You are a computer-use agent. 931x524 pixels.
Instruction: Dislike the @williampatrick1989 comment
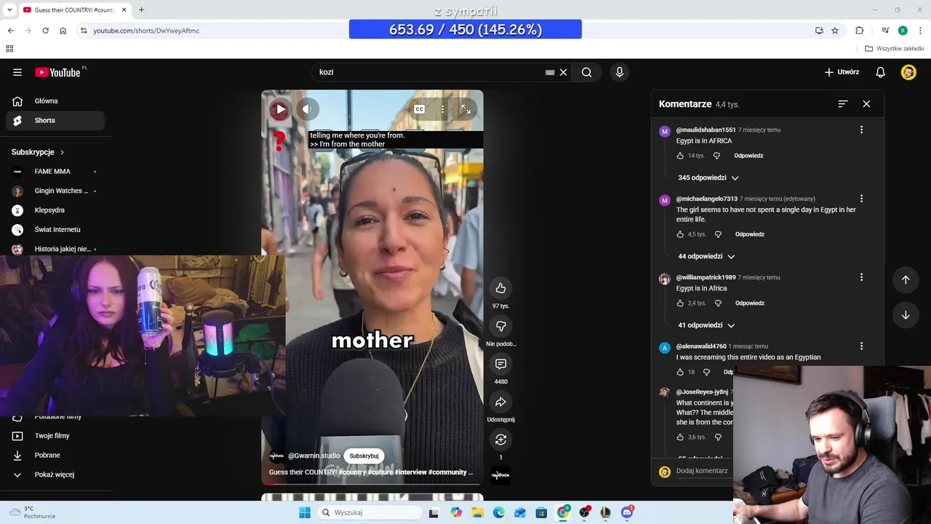pyautogui.click(x=718, y=303)
